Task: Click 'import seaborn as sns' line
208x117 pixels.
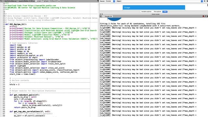Action: point(21,53)
